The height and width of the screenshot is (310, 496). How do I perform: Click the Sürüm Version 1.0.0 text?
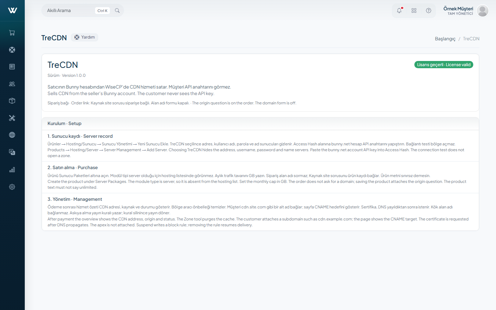pyautogui.click(x=66, y=75)
